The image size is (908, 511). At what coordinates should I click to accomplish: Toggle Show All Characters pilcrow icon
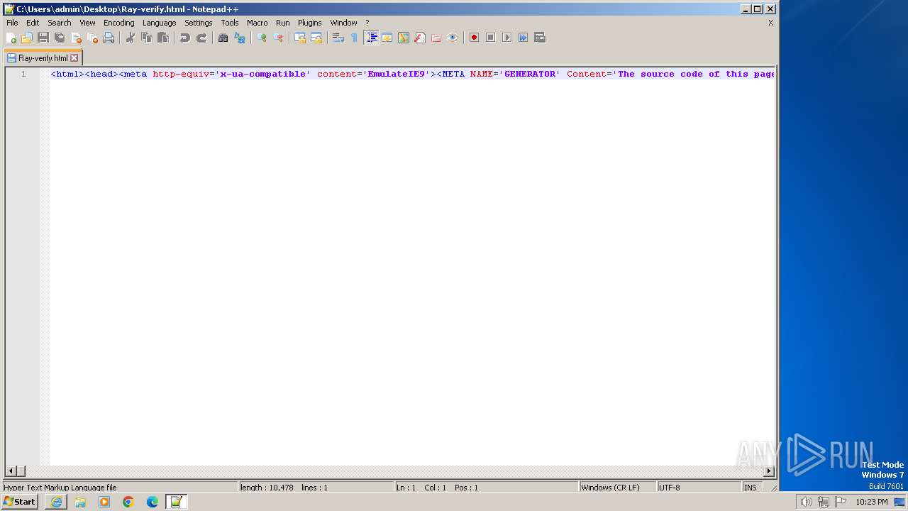point(355,38)
